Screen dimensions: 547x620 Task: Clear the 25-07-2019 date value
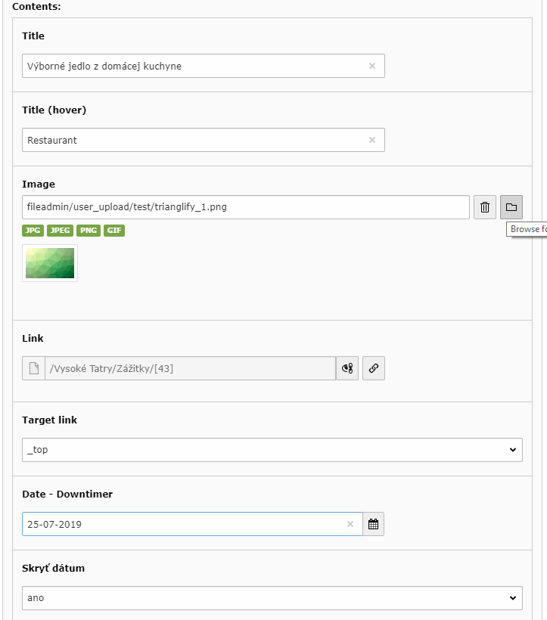coord(350,524)
